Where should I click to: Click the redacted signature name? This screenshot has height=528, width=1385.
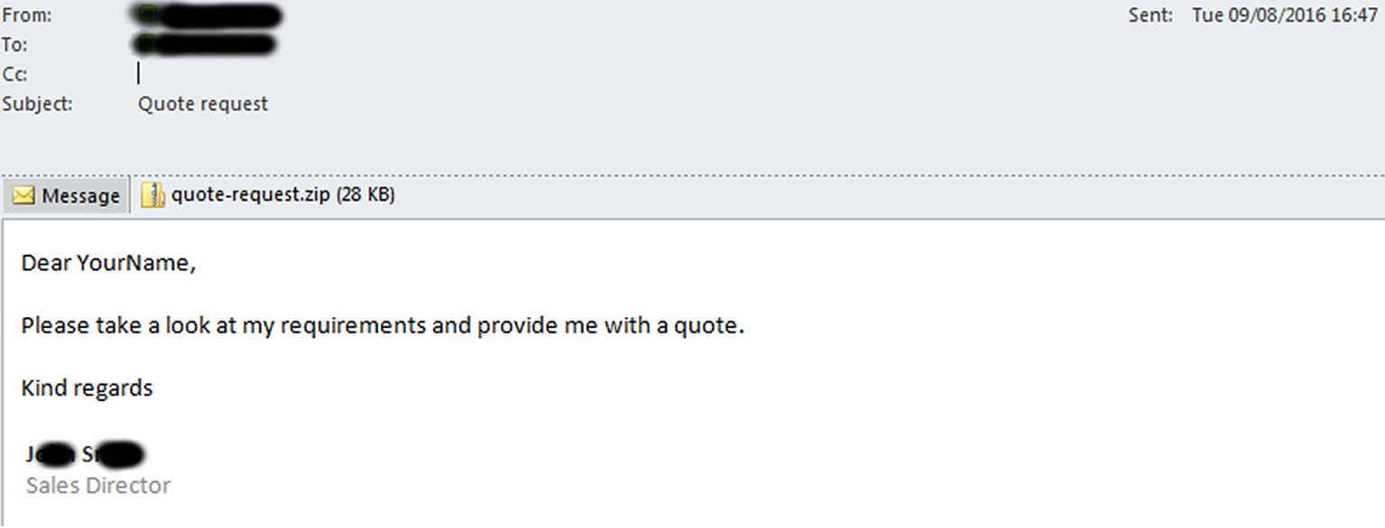(x=87, y=455)
